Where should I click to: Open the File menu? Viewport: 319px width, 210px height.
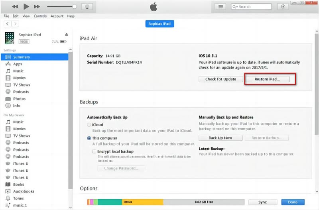pyautogui.click(x=6, y=16)
